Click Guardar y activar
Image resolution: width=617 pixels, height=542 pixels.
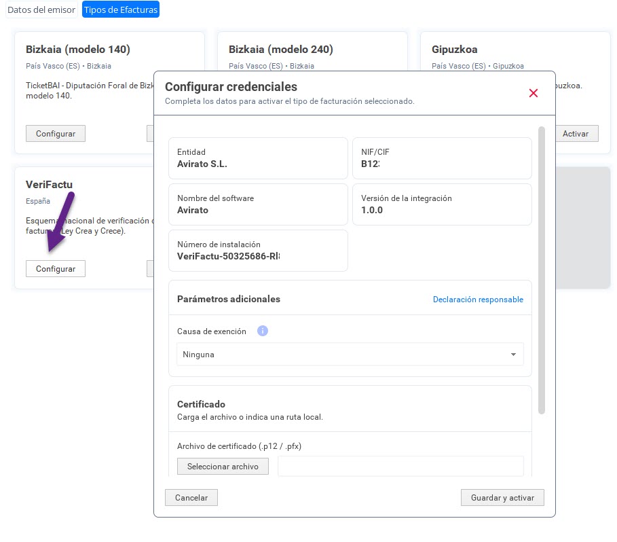[502, 498]
